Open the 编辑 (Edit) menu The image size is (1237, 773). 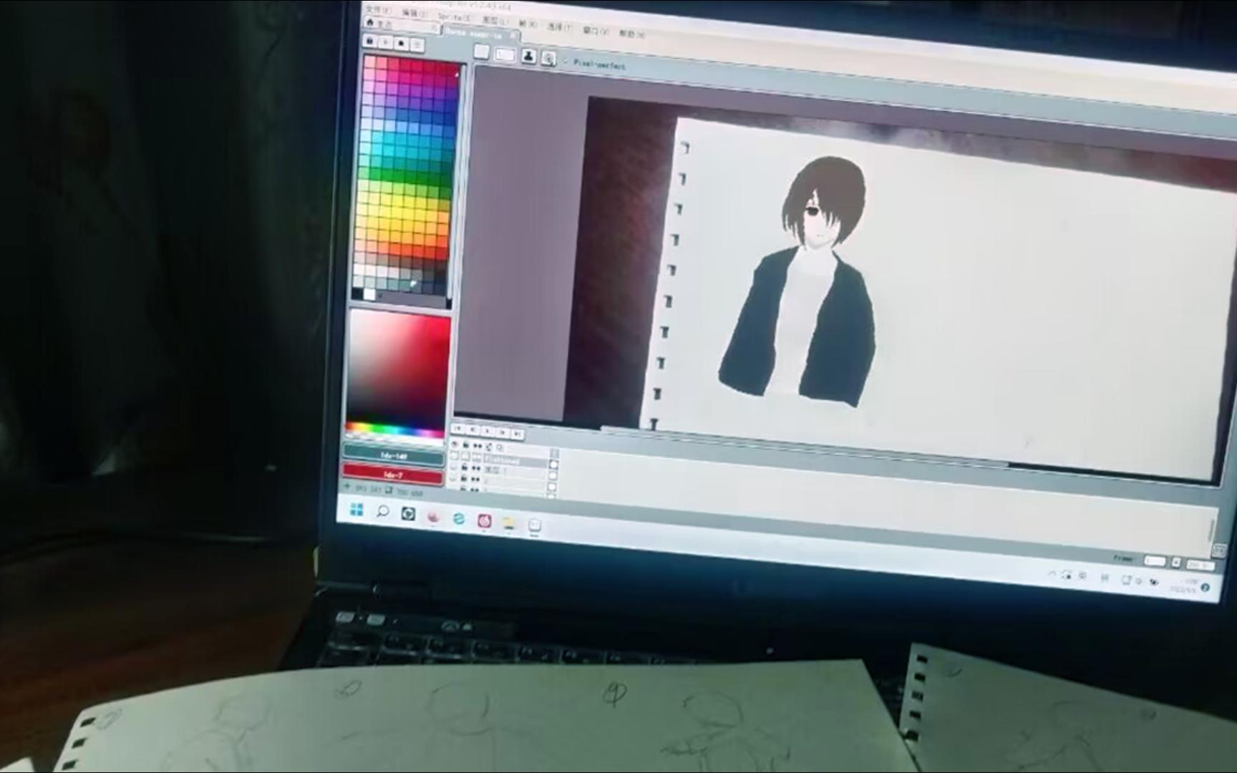pos(414,12)
